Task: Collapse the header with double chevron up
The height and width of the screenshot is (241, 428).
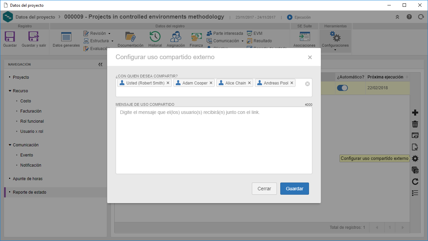Action: click(x=397, y=17)
